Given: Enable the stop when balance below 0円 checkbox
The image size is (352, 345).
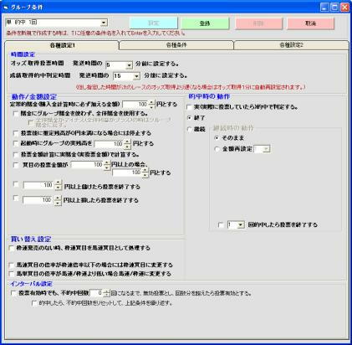Looking at the screenshot, I should 16,133.
